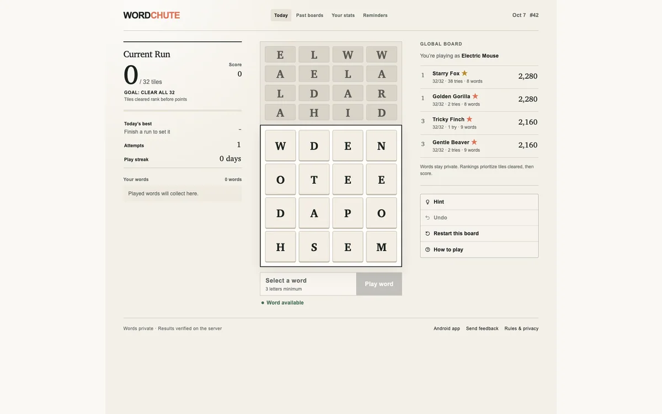Open the Past boards tab
This screenshot has height=414, width=662.
(309, 15)
